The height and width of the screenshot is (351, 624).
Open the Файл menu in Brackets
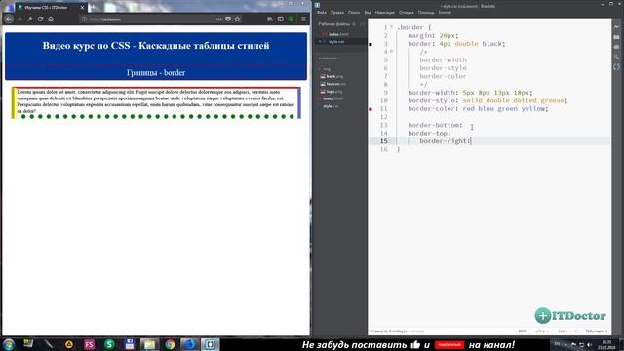point(322,13)
